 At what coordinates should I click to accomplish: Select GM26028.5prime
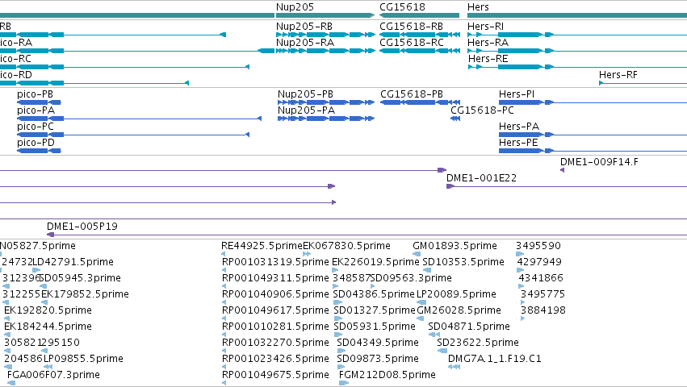pos(459,310)
